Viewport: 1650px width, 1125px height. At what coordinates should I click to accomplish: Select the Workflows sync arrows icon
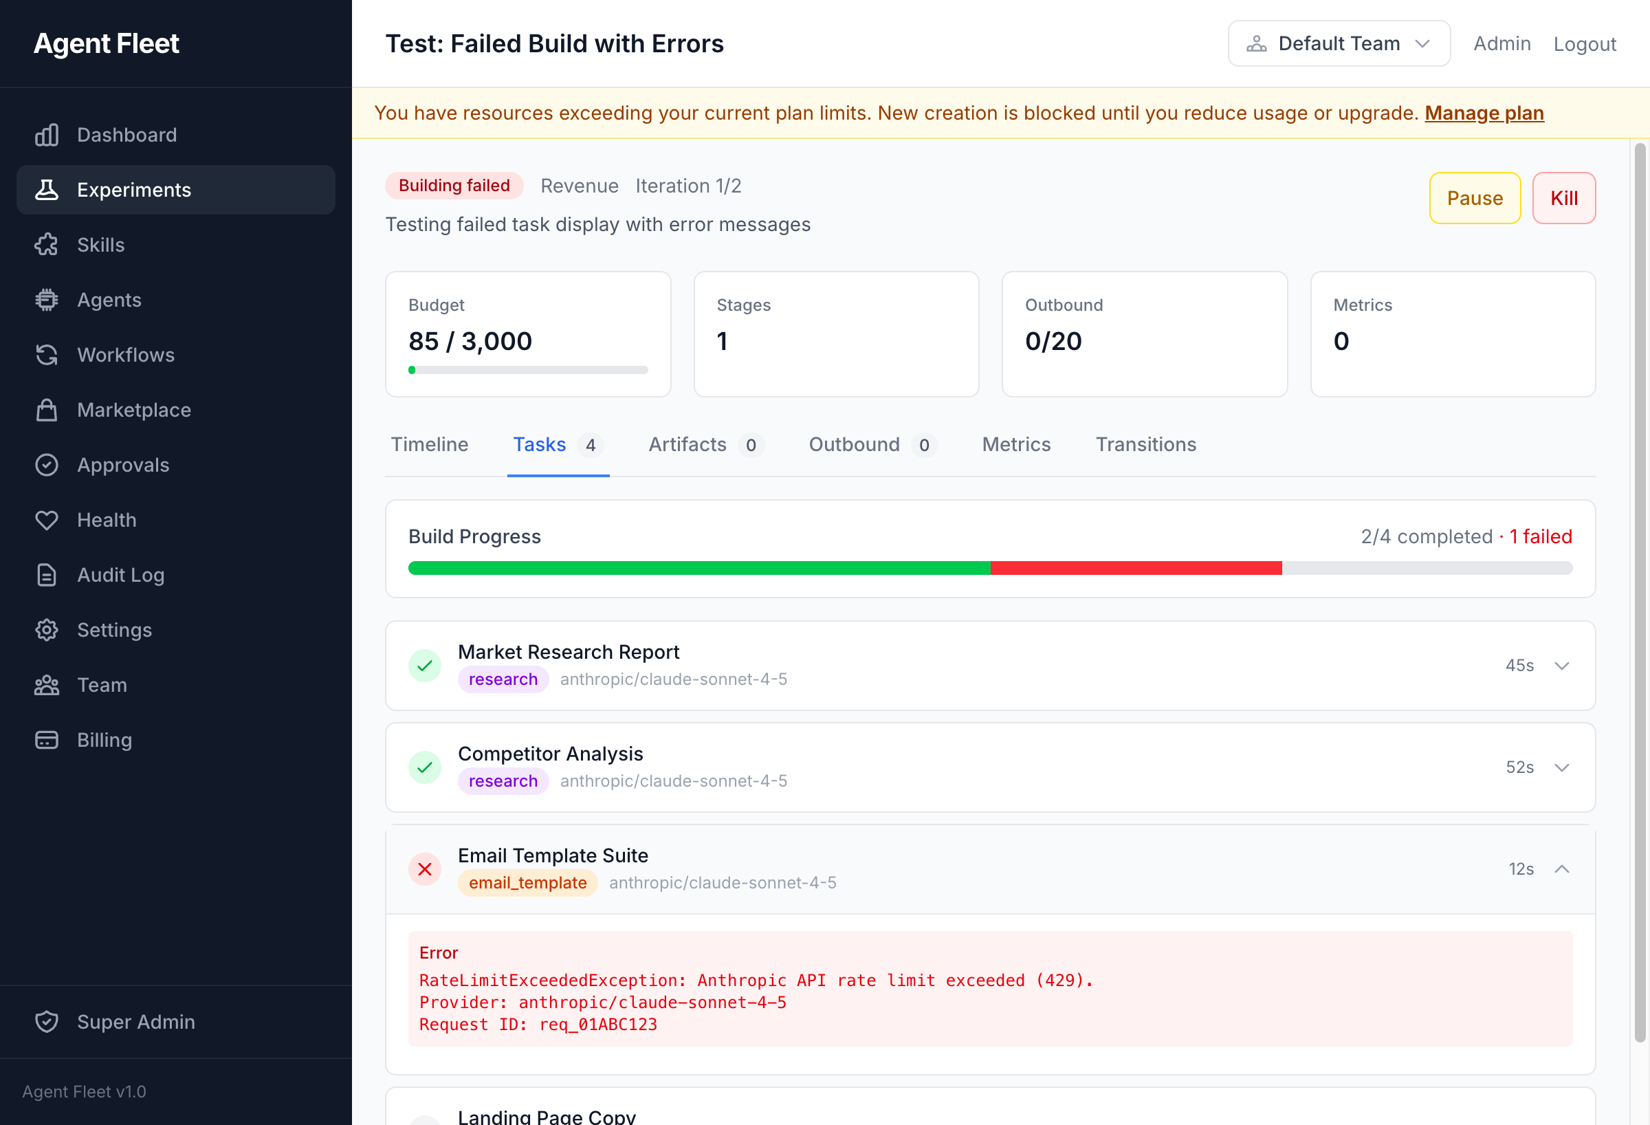point(46,354)
